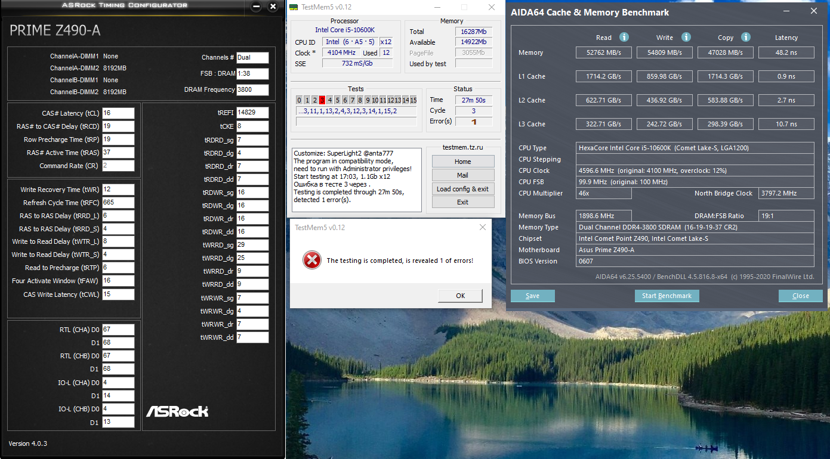Image resolution: width=830 pixels, height=459 pixels.
Task: Click OK in the TestMem5 dialog
Action: pos(460,296)
